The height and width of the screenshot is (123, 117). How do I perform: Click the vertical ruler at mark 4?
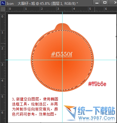(x=3, y=81)
